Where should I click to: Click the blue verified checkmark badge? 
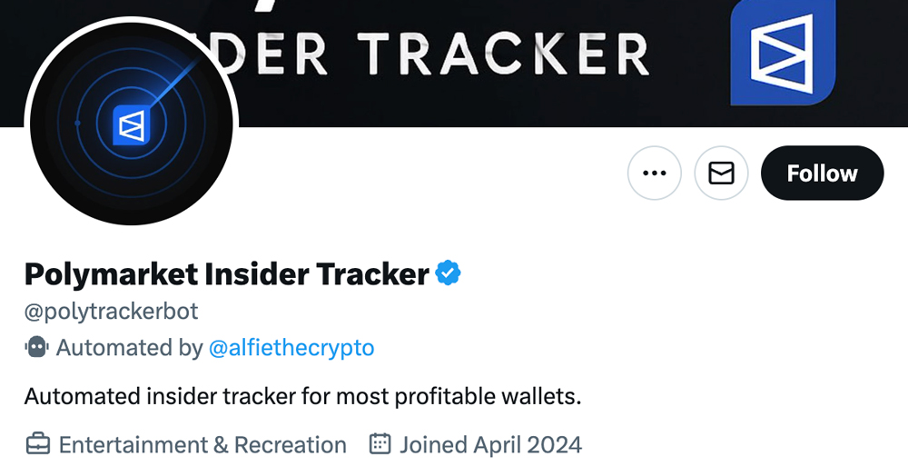449,273
